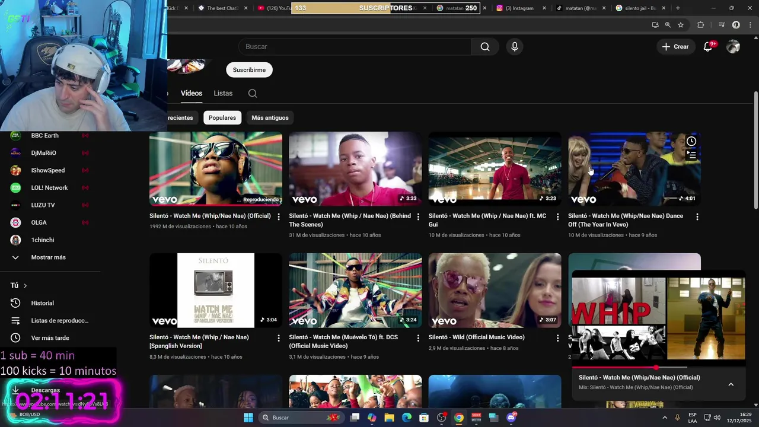The image size is (759, 427).
Task: Close the Instagram browser tab
Action: 544,8
